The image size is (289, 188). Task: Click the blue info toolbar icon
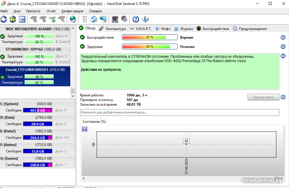pyautogui.click(x=145, y=19)
